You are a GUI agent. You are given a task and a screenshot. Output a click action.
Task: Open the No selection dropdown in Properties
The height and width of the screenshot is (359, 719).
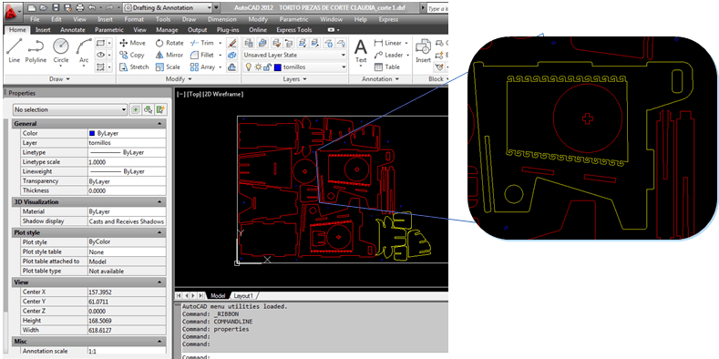pyautogui.click(x=70, y=109)
